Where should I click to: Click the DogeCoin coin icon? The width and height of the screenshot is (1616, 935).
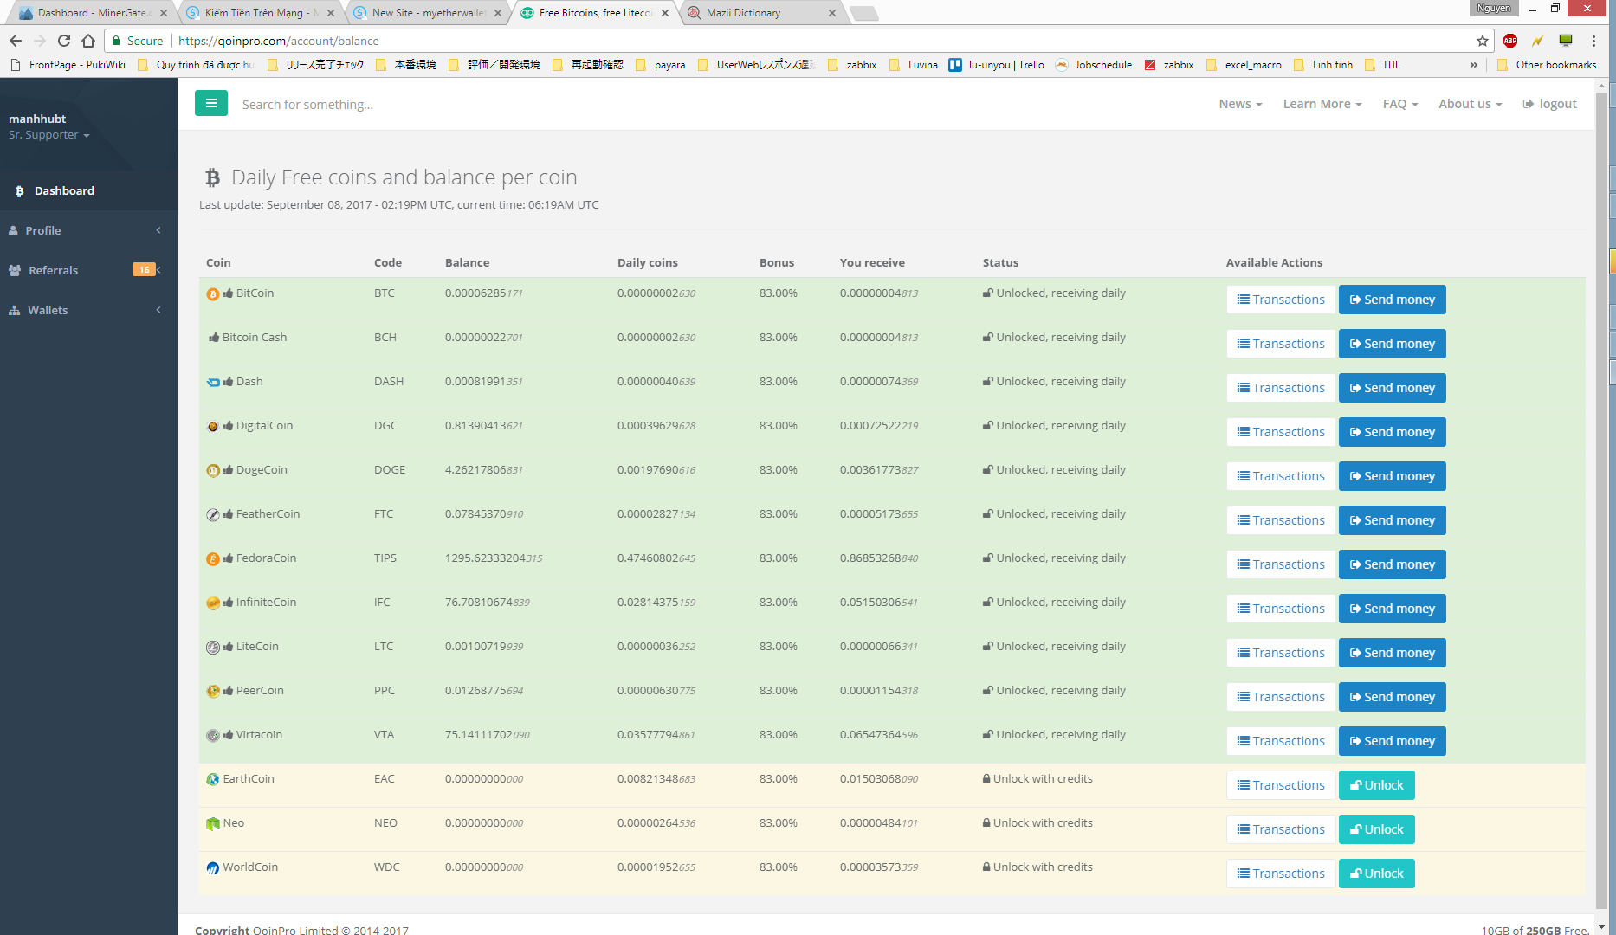tap(212, 471)
